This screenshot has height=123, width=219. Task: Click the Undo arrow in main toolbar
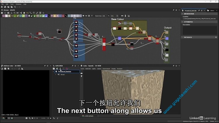(15, 7)
